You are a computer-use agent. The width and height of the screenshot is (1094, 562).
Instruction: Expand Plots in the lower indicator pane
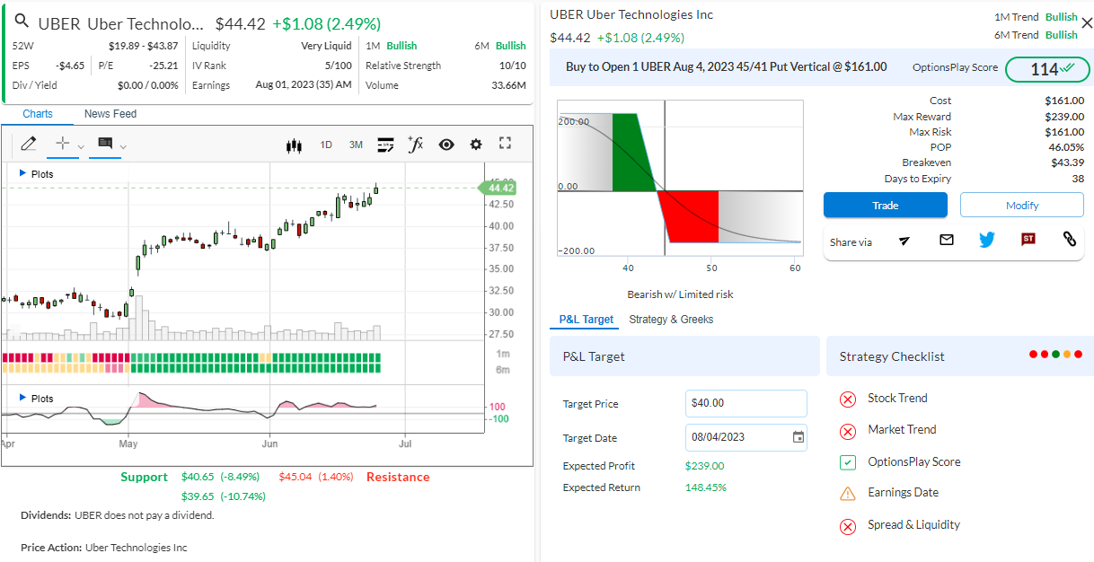coord(36,399)
